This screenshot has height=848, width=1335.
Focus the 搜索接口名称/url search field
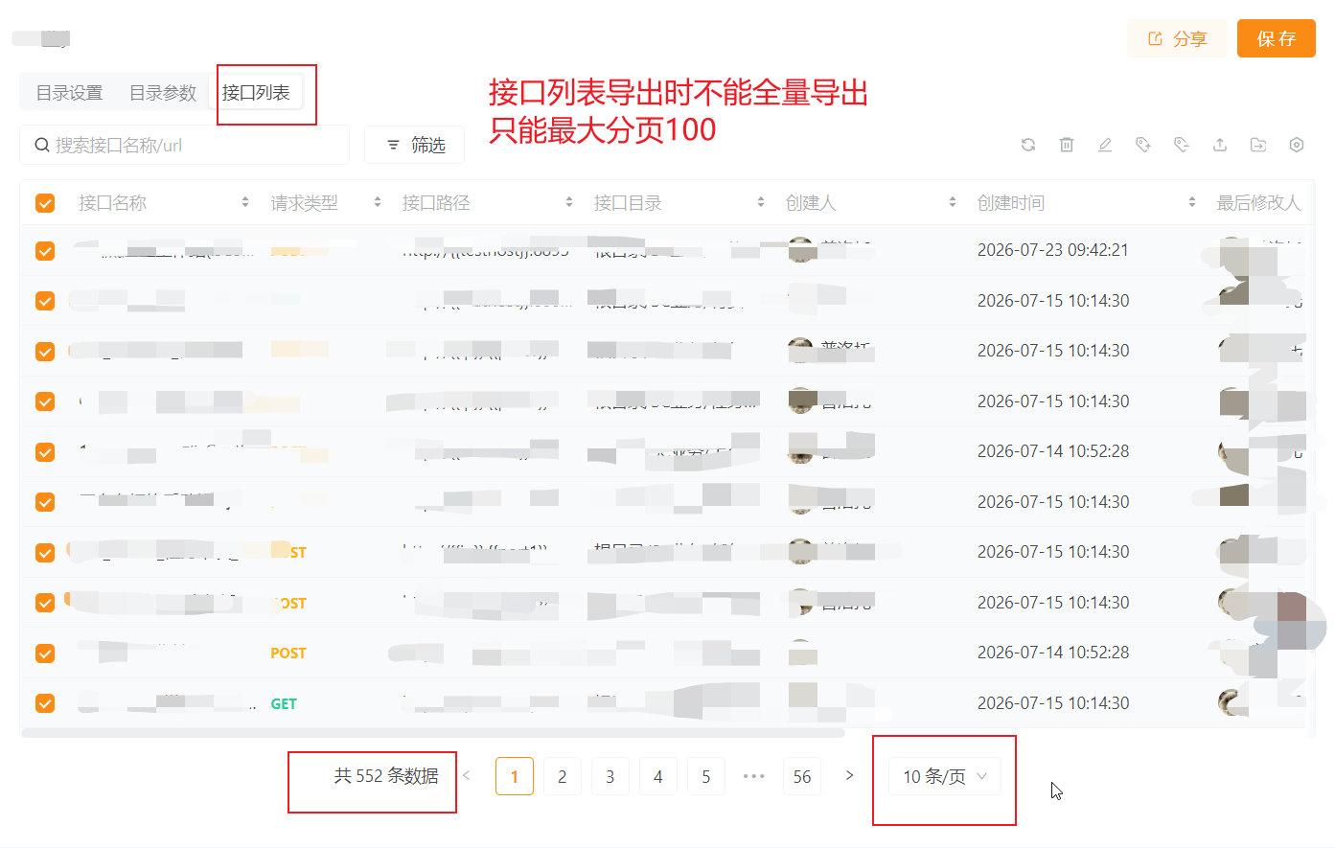tap(185, 145)
